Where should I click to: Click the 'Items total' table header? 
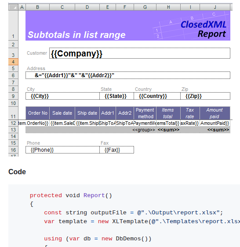pyautogui.click(x=168, y=113)
